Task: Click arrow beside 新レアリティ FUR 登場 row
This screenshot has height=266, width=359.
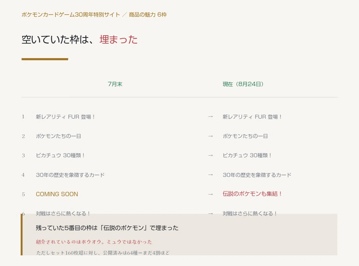Action: click(x=210, y=117)
